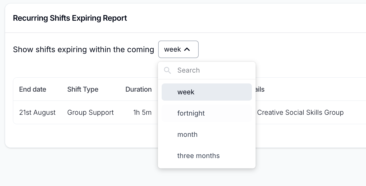Click the 'End date' column header

[x=33, y=90]
